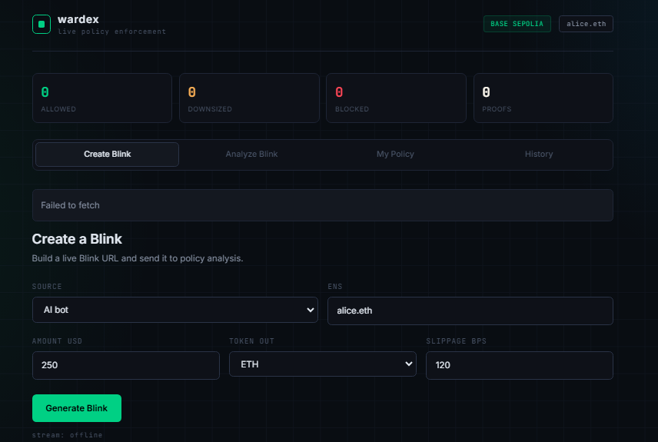Click the SLIPPAGE BPS field label
The image size is (658, 442).
tap(456, 341)
